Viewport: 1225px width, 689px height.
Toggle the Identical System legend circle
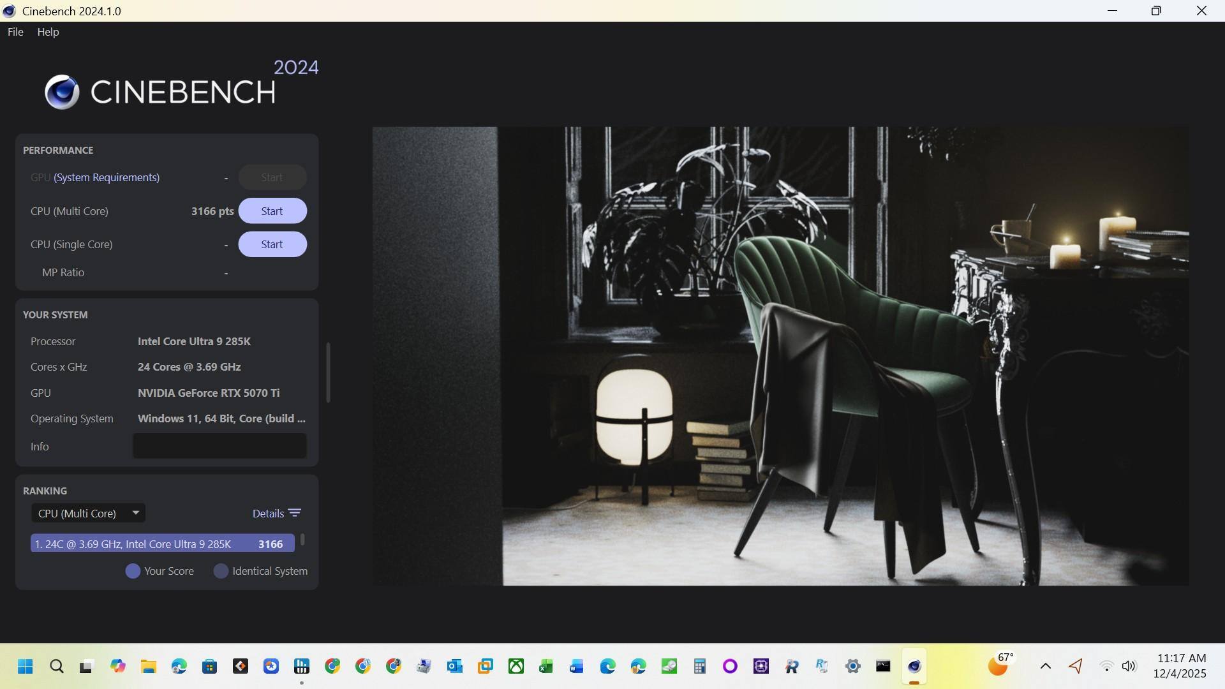pyautogui.click(x=221, y=571)
